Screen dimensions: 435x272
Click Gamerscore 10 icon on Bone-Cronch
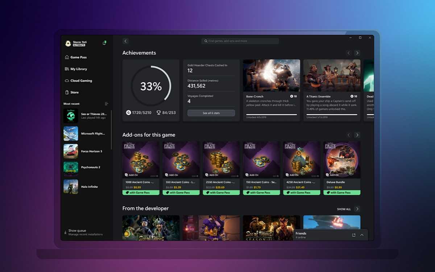(x=291, y=96)
